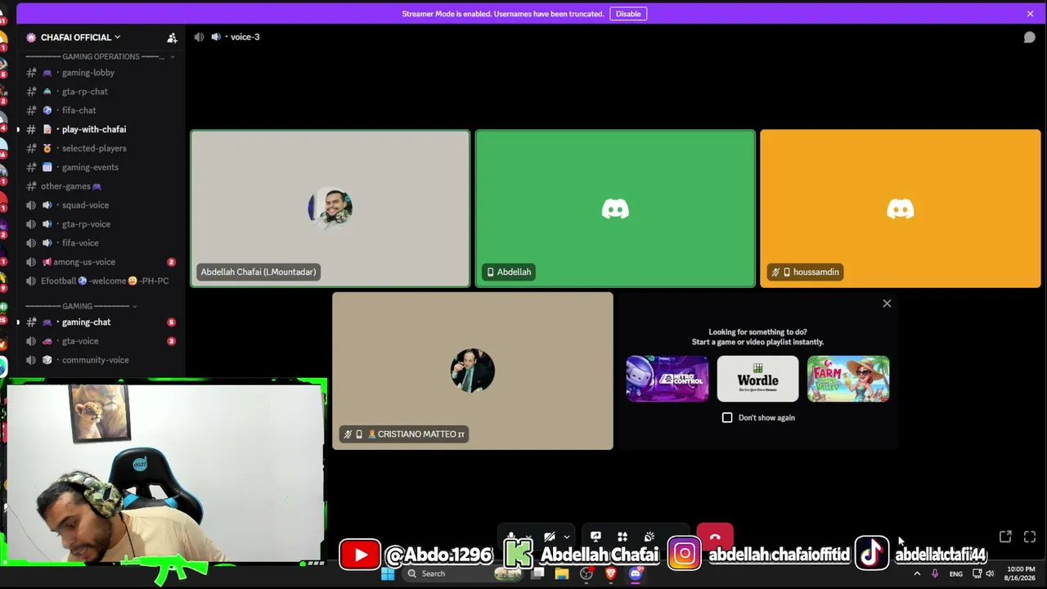Open the soundboard icon
Viewport: 1047px width, 589px height.
(649, 537)
